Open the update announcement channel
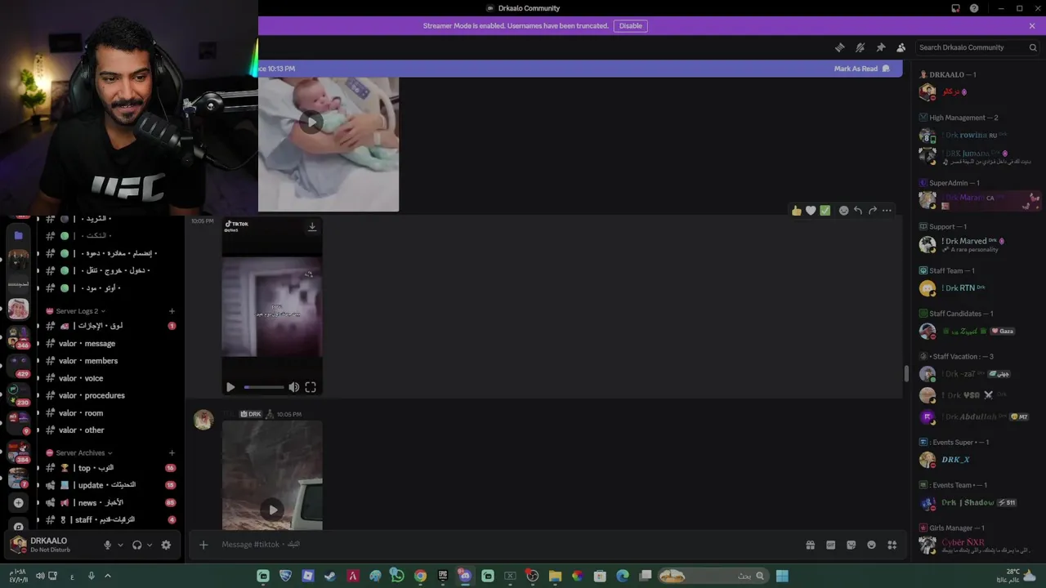Screen dimensions: 1046x588 click(x=110, y=485)
